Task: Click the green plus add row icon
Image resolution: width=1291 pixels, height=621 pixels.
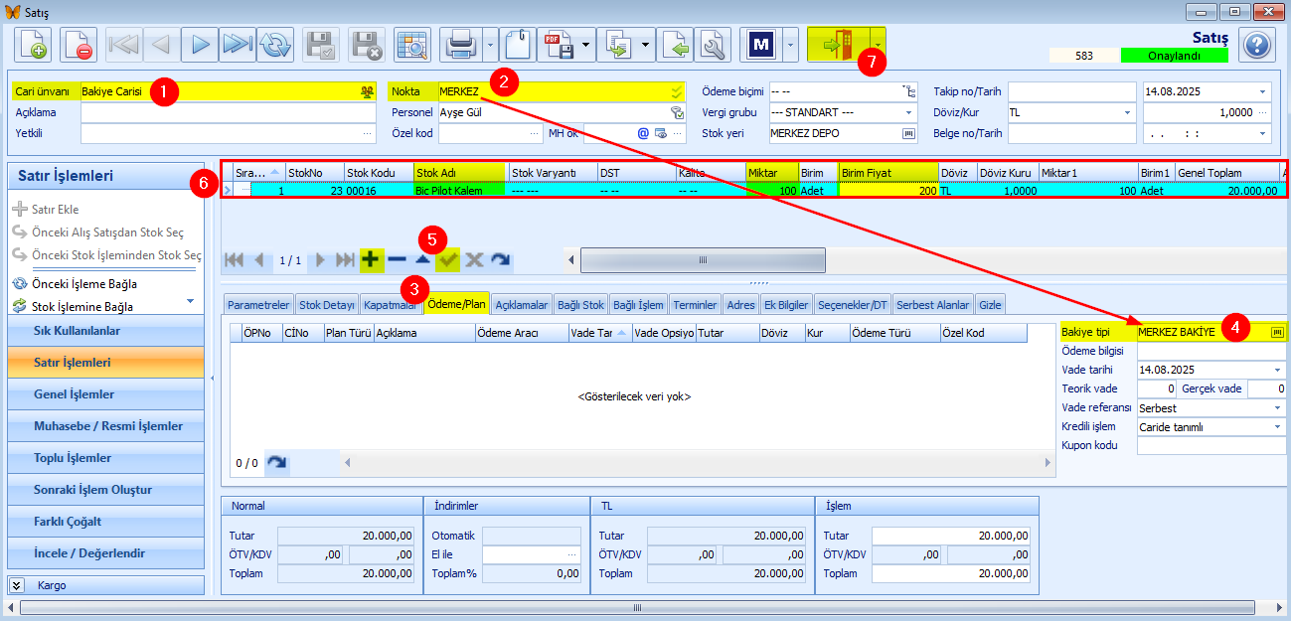Action: [x=371, y=260]
